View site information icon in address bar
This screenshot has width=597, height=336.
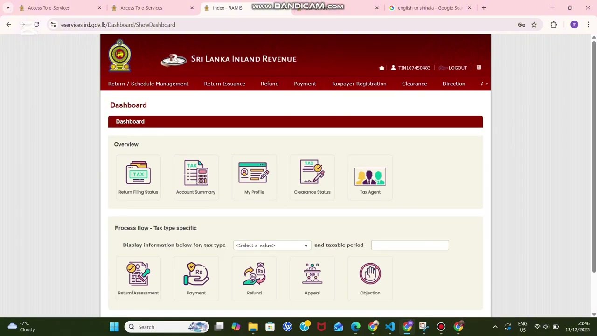click(x=53, y=25)
